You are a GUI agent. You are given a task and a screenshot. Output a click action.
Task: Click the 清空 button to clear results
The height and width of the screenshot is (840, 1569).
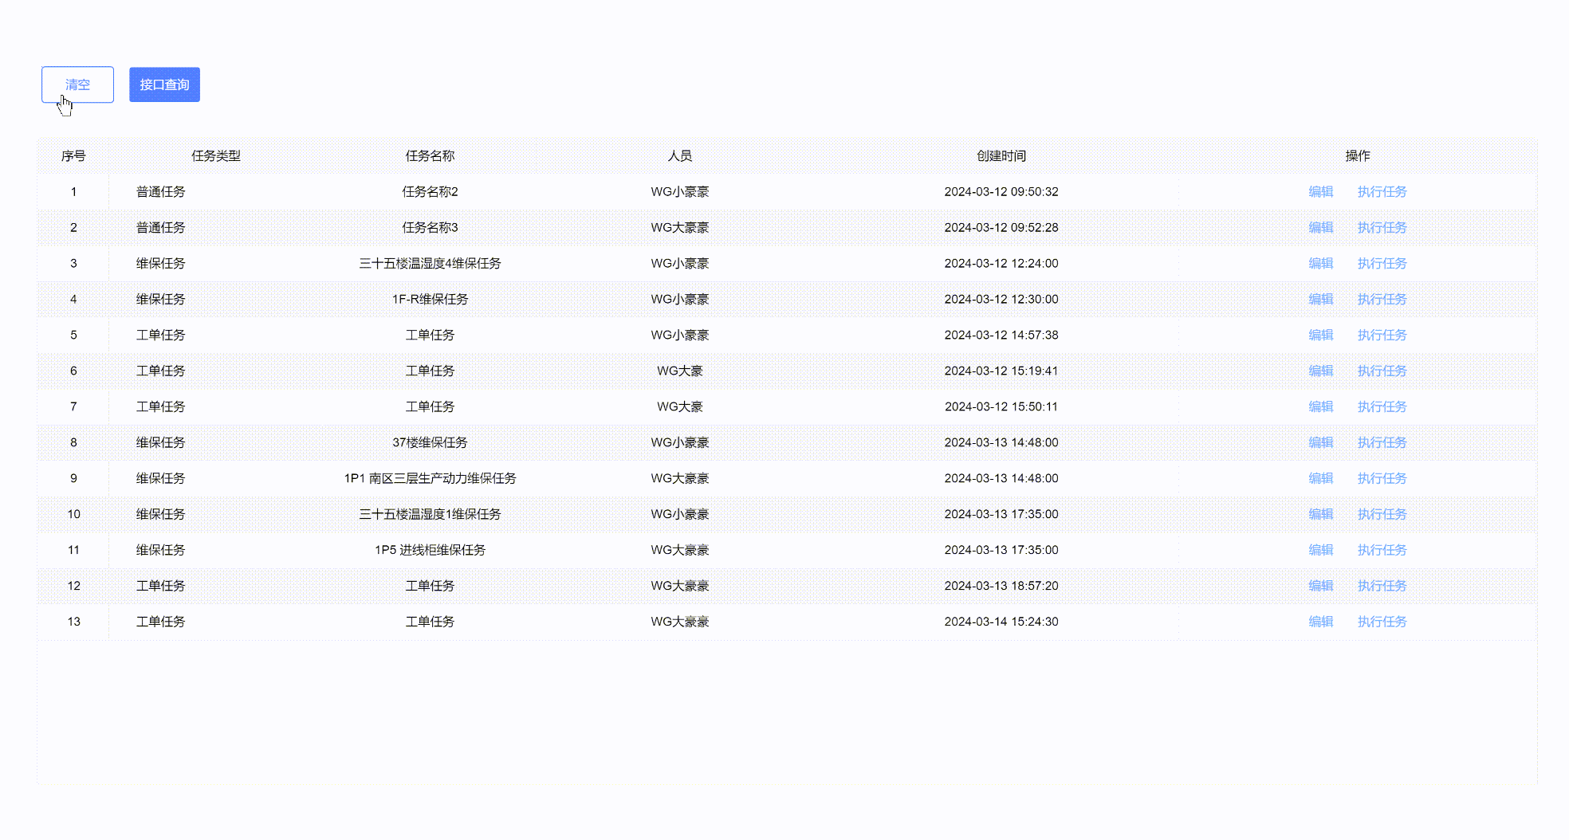[77, 84]
